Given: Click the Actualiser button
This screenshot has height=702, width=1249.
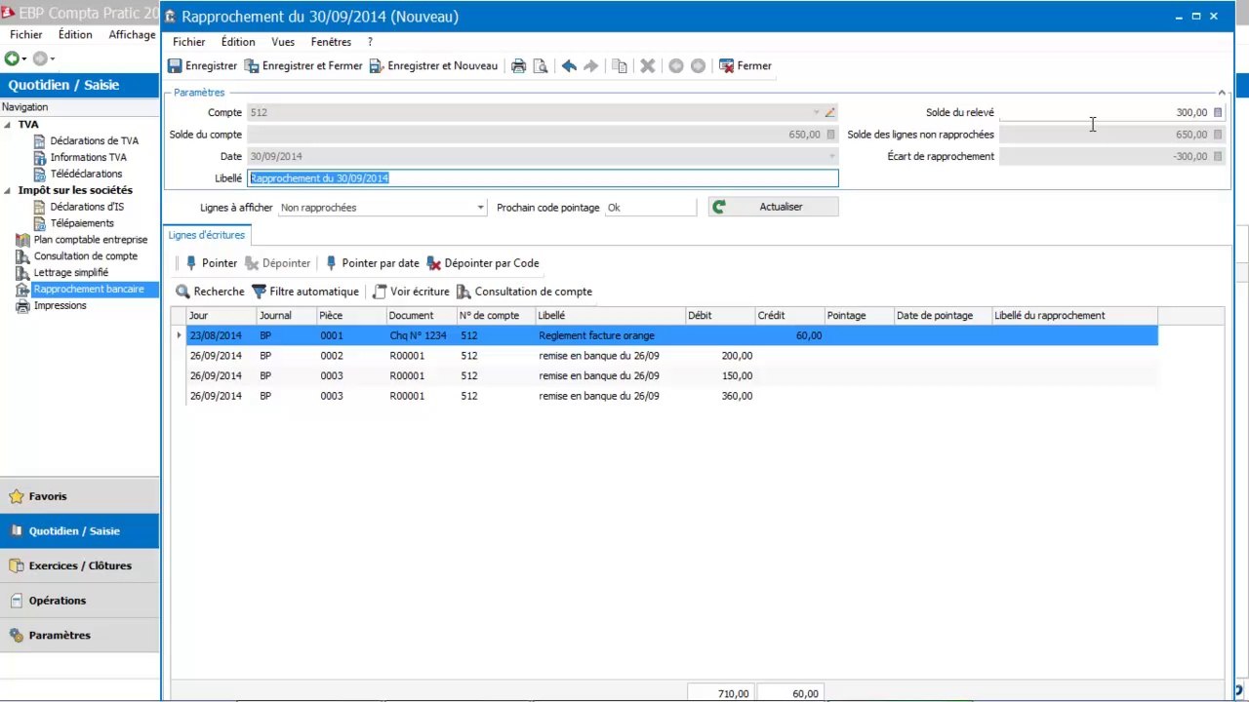Looking at the screenshot, I should [x=773, y=207].
